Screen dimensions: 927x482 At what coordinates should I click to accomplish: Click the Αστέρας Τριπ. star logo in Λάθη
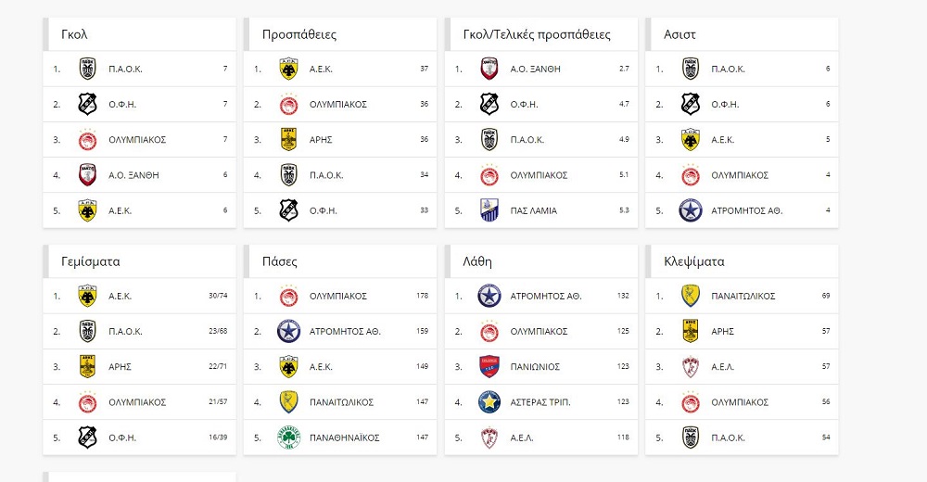point(489,402)
